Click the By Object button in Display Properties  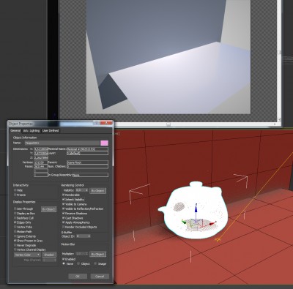pyautogui.click(x=48, y=209)
